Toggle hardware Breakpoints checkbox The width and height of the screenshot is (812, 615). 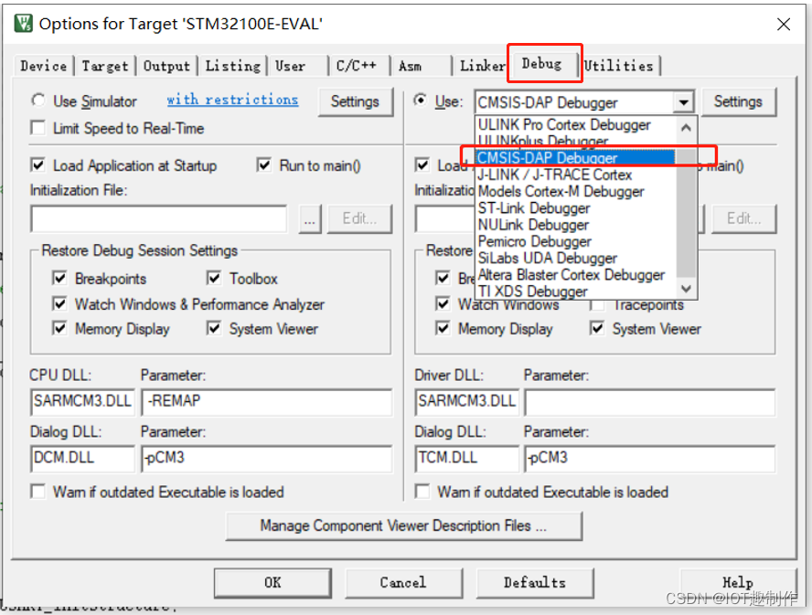tap(443, 278)
